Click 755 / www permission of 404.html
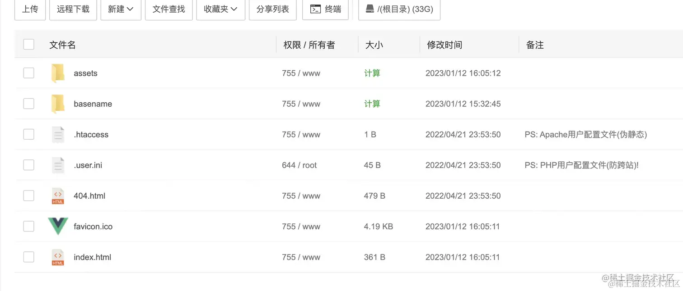683x291 pixels. (x=301, y=196)
